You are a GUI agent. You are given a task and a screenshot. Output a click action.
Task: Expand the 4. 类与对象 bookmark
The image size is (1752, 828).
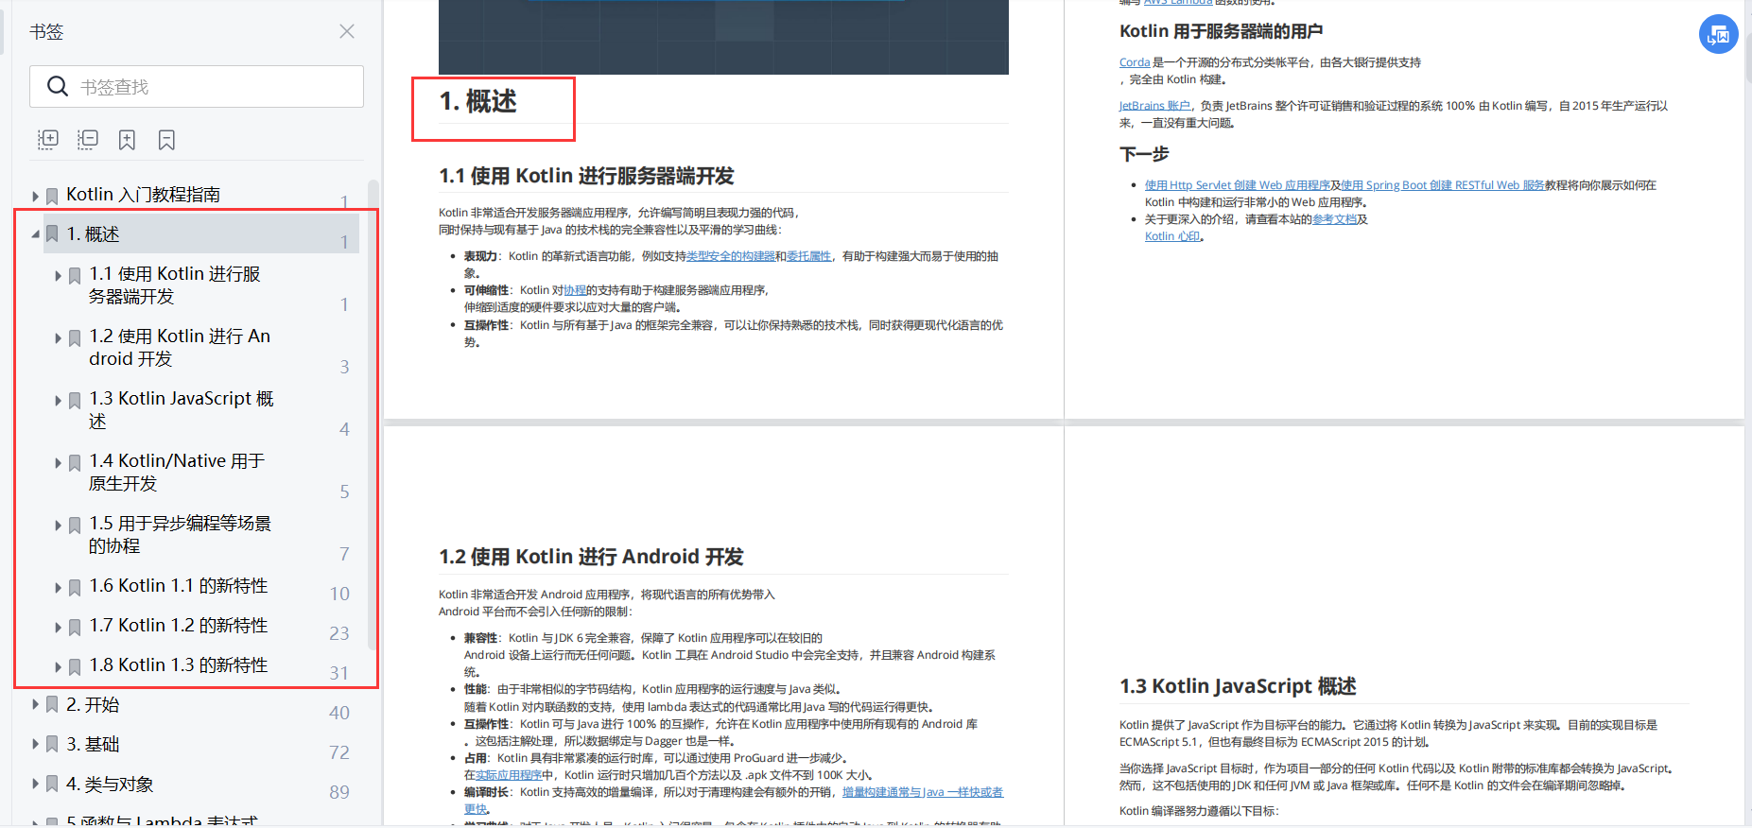pos(35,785)
